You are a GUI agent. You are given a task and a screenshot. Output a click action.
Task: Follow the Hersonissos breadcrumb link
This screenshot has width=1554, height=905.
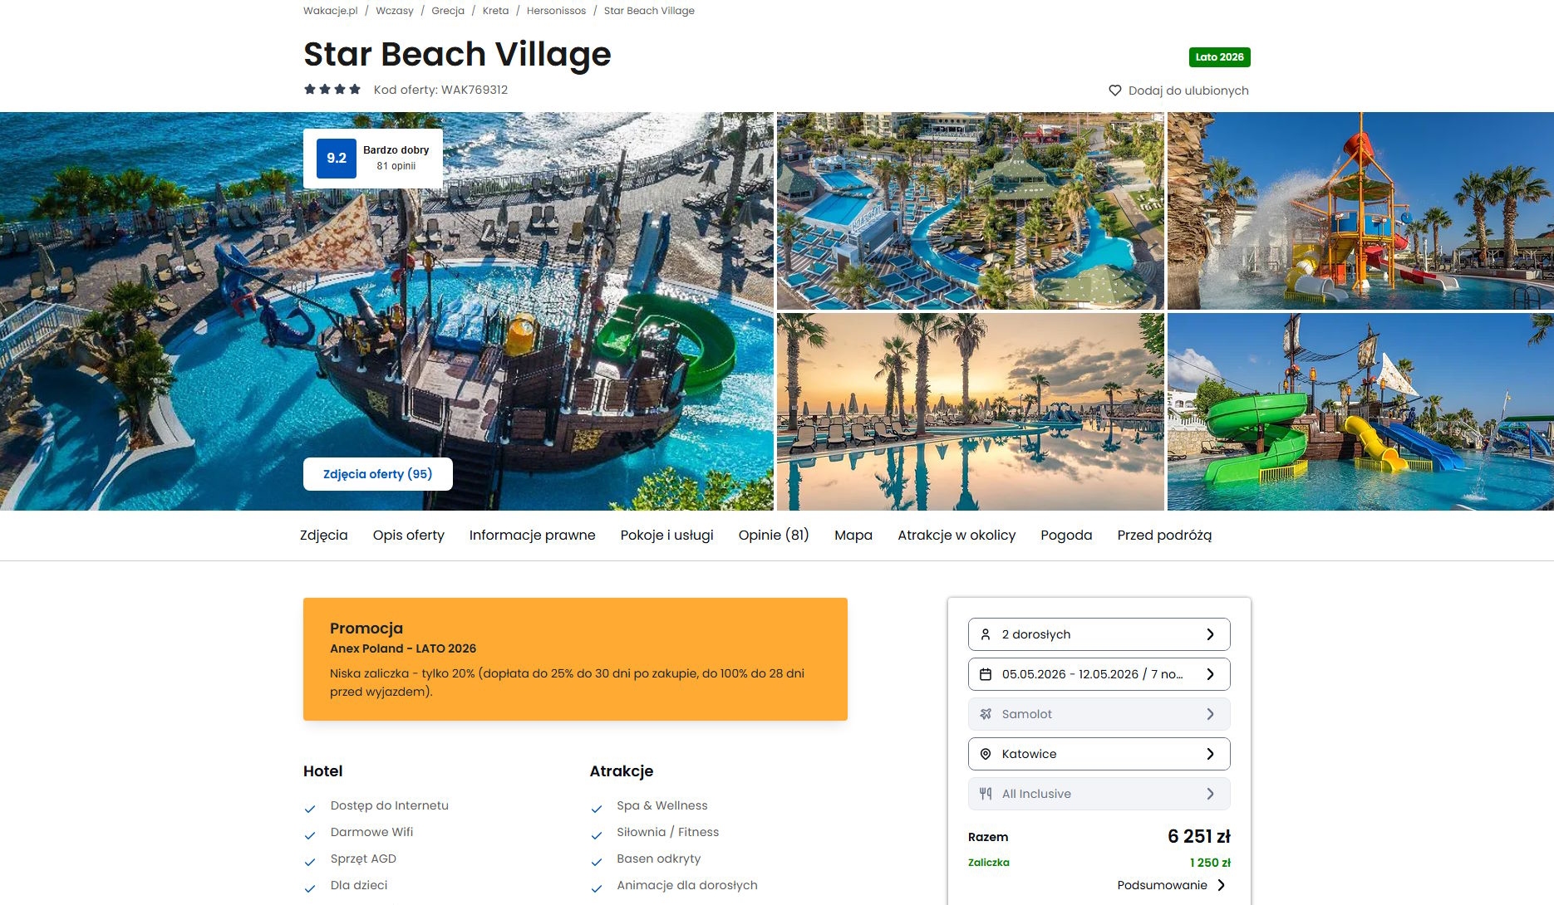556,11
